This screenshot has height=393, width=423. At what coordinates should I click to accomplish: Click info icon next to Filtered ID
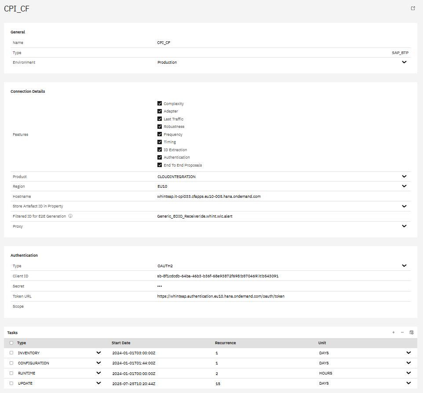tap(70, 216)
